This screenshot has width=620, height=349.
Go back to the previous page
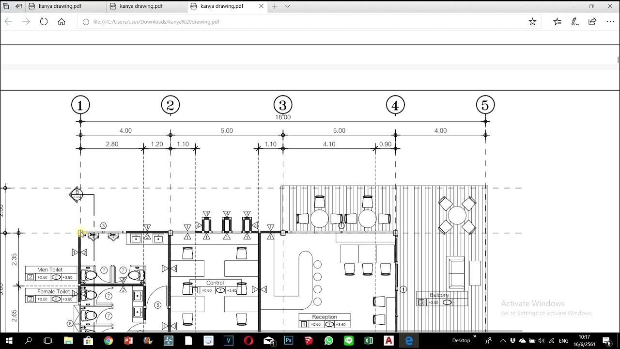(x=8, y=22)
